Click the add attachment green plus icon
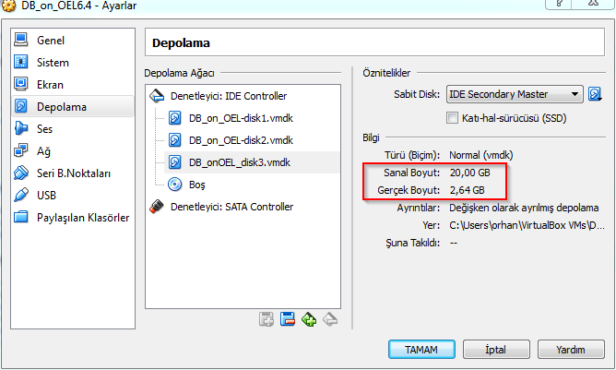616x370 pixels. tap(309, 319)
